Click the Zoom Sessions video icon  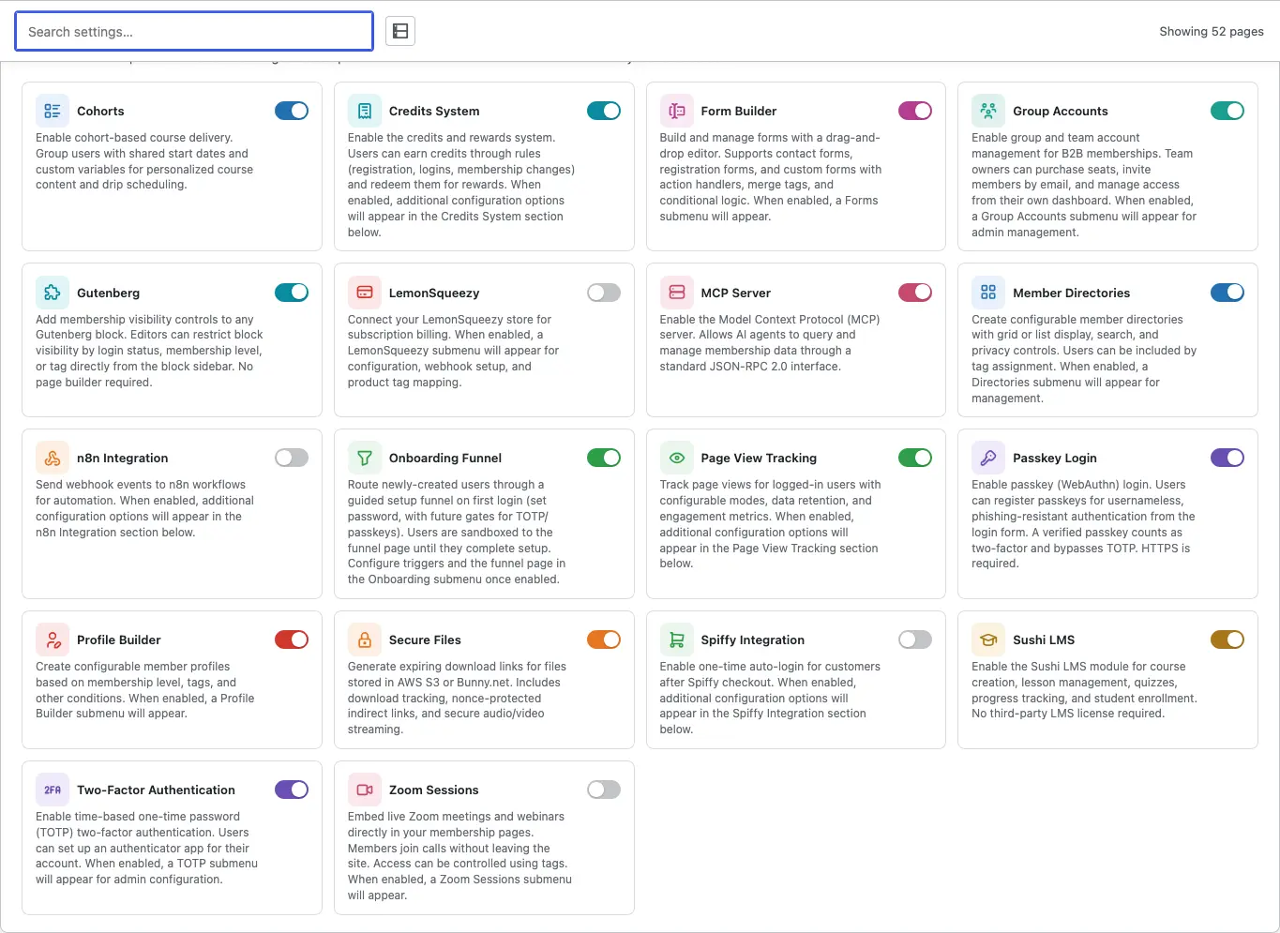(365, 790)
